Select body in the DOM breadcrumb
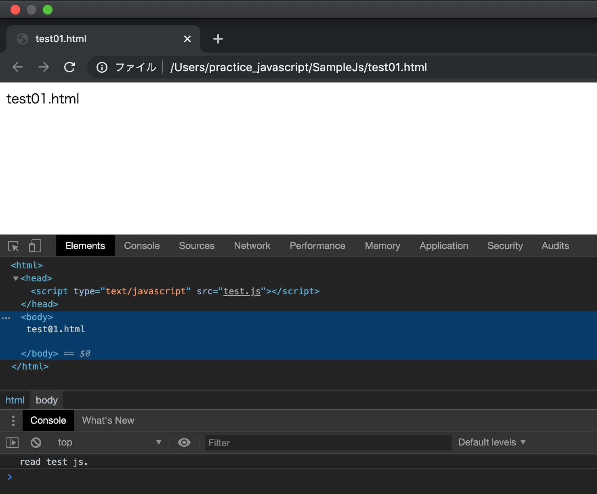Image resolution: width=597 pixels, height=494 pixels. (46, 400)
